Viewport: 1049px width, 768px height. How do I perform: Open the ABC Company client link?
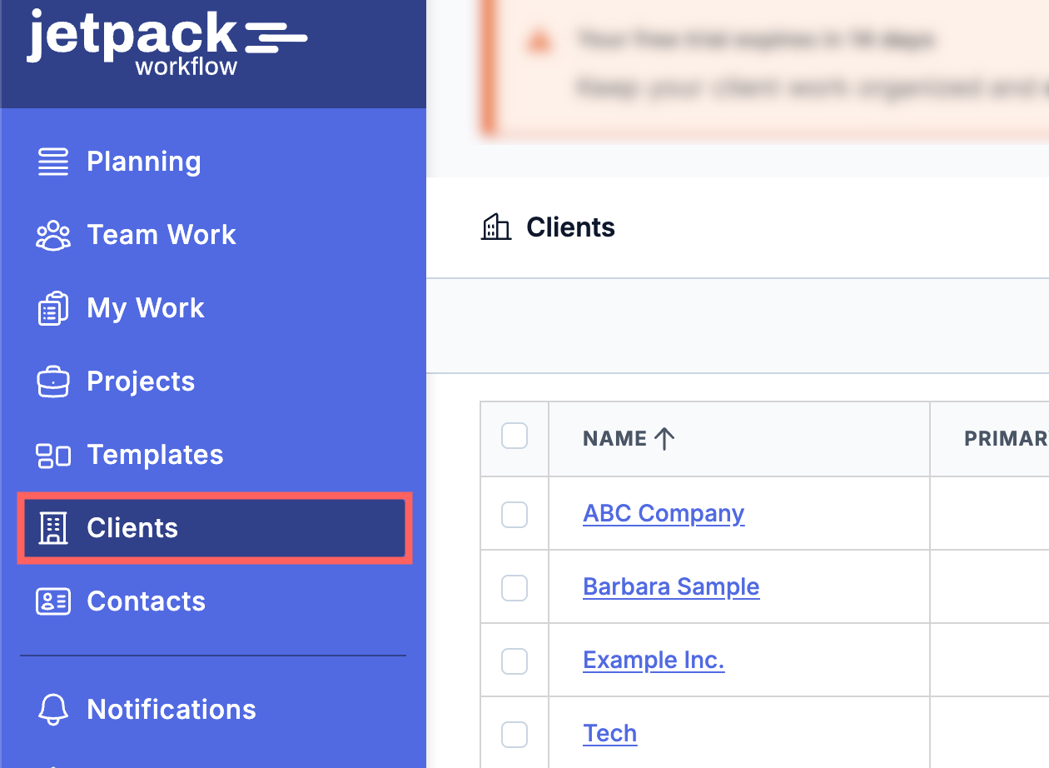(x=664, y=513)
